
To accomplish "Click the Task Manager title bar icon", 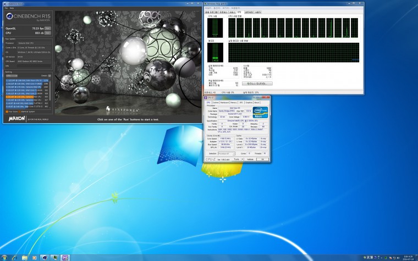I will (x=205, y=4).
